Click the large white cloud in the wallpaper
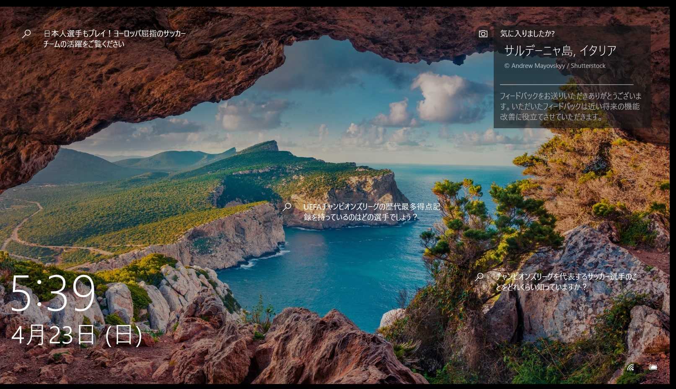This screenshot has height=389, width=676. point(444,96)
